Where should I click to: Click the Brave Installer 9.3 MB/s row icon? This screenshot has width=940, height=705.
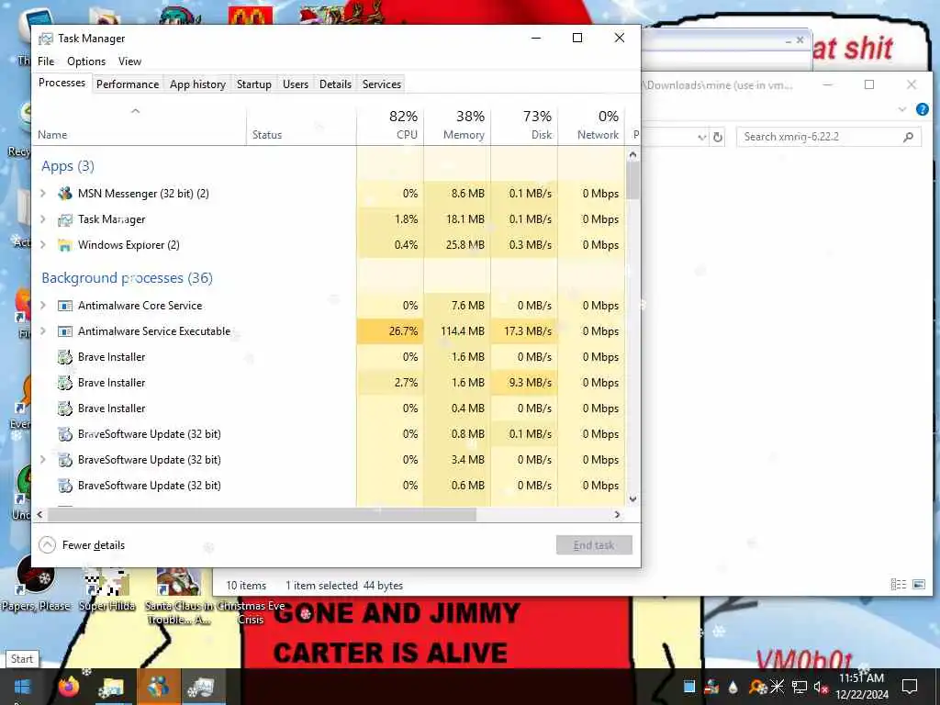65,383
